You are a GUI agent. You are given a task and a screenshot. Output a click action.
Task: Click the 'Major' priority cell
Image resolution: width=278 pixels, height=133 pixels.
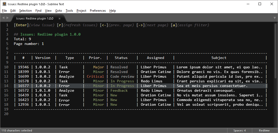98,67
